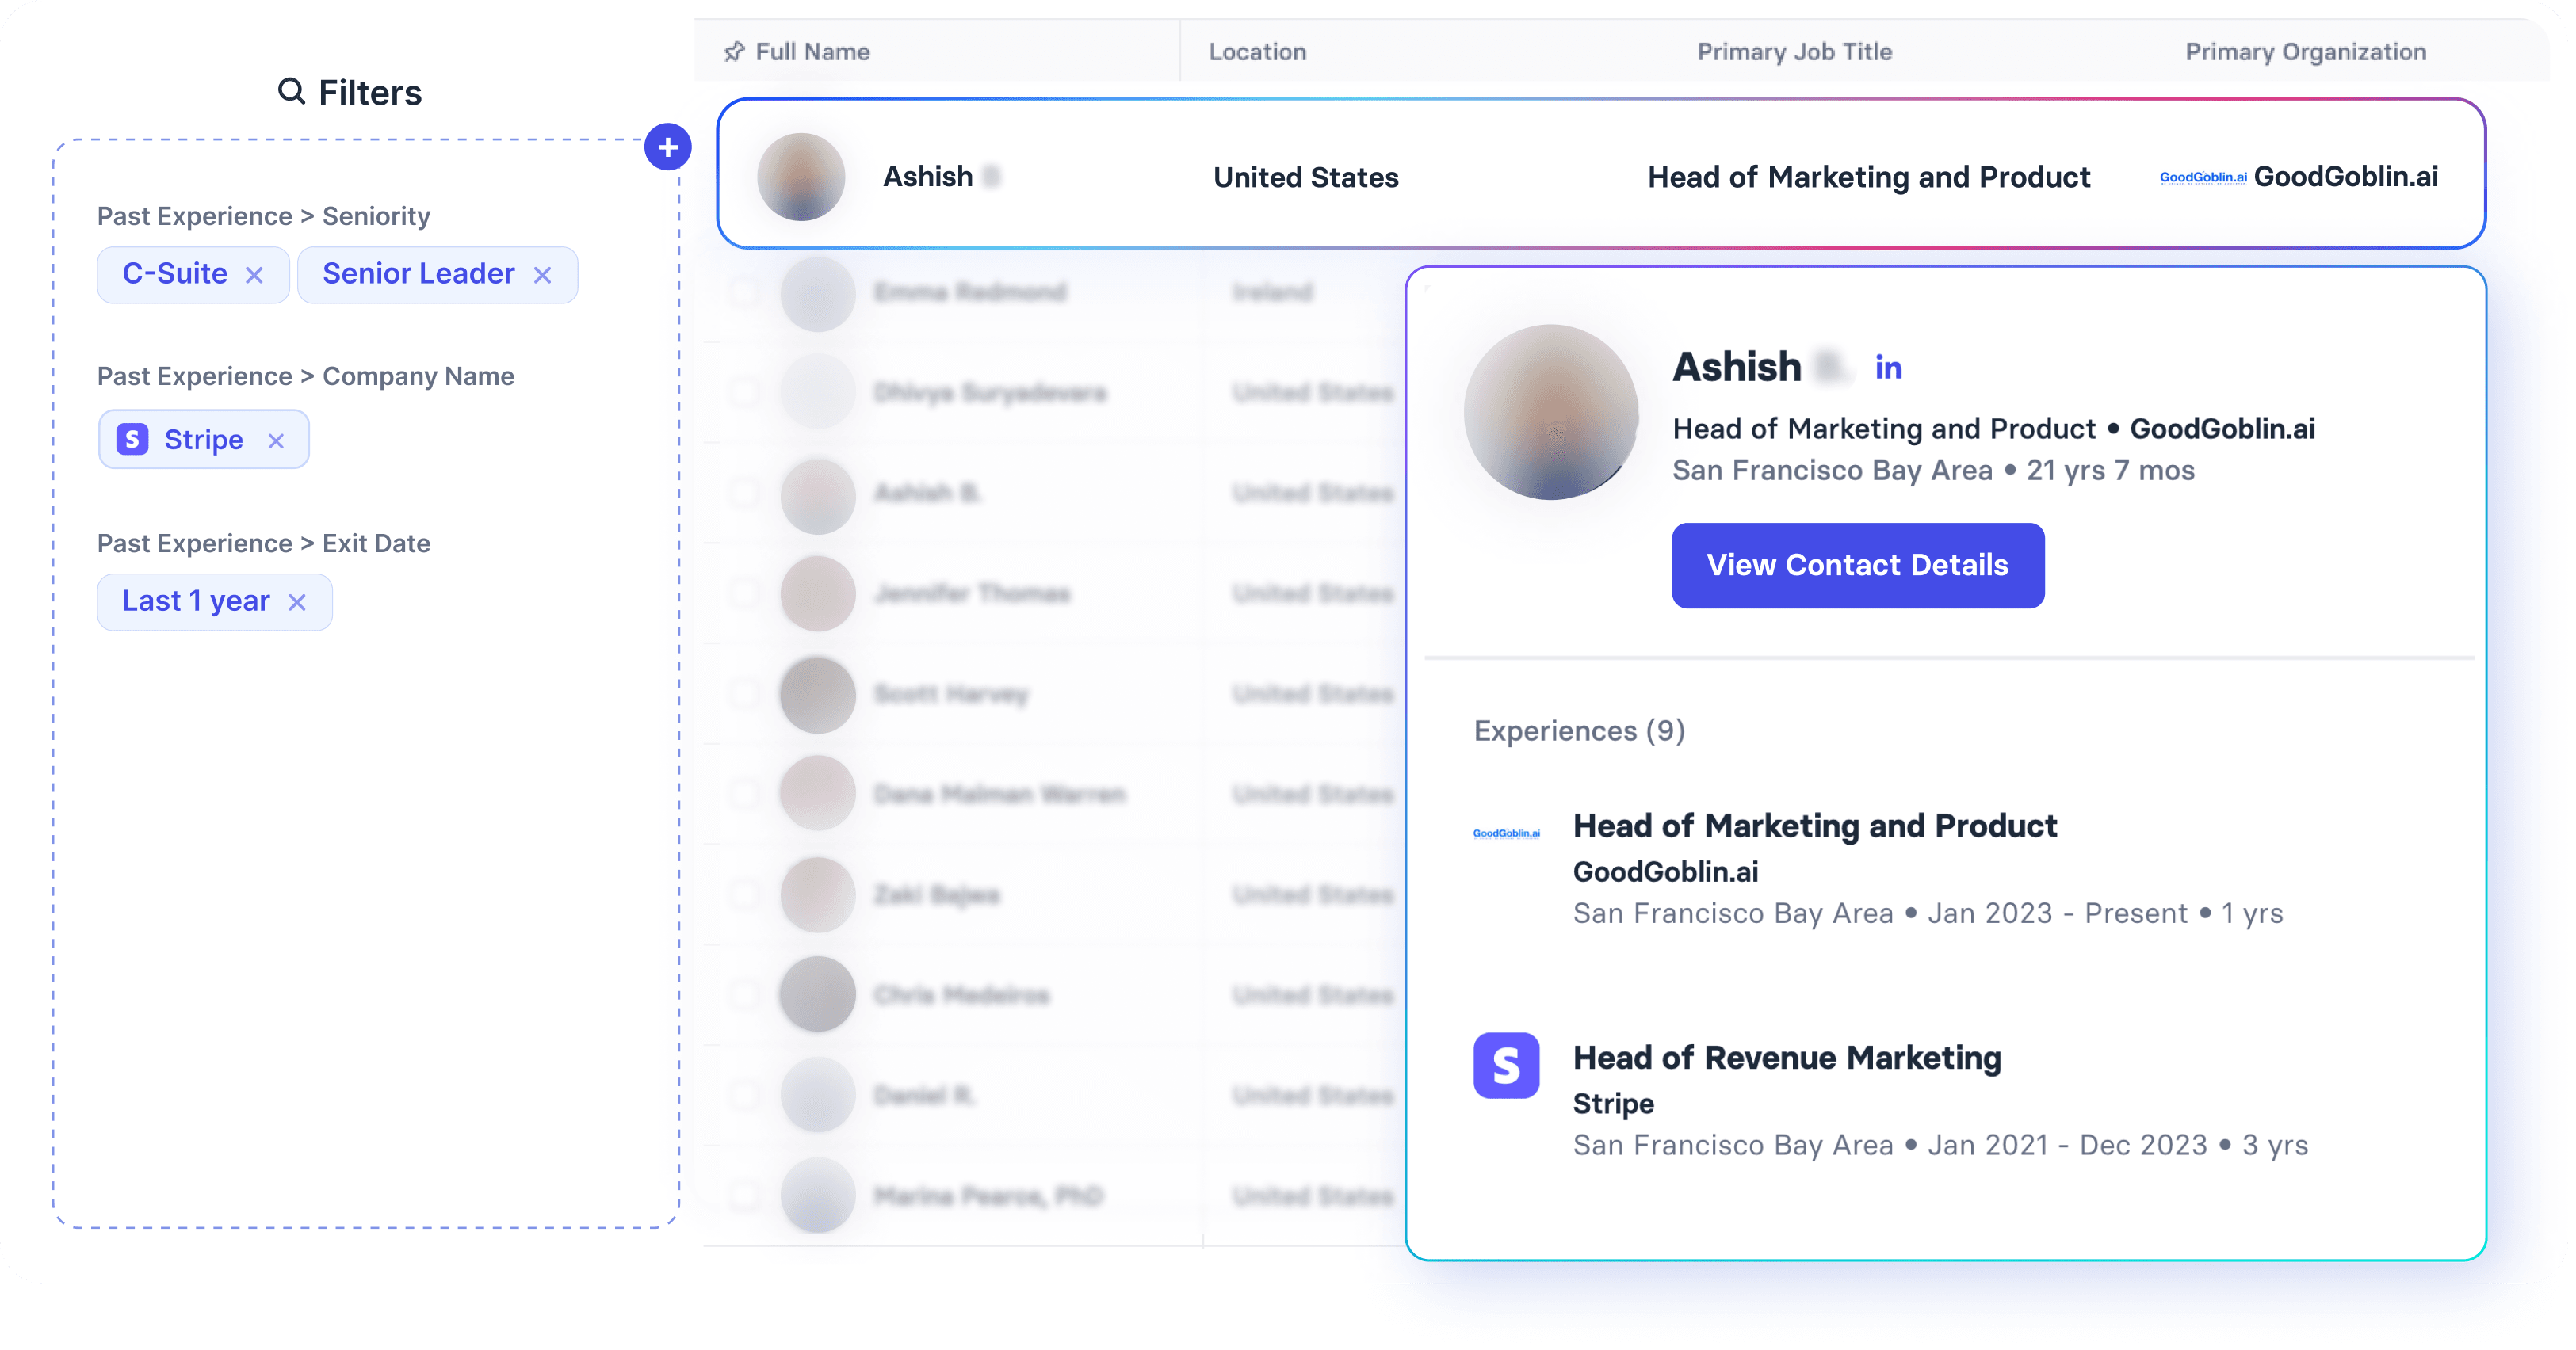Click GoodGoblin.ai link in the profile headline

[2222, 429]
